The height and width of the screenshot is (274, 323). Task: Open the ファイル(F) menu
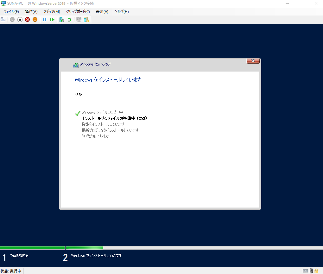11,11
